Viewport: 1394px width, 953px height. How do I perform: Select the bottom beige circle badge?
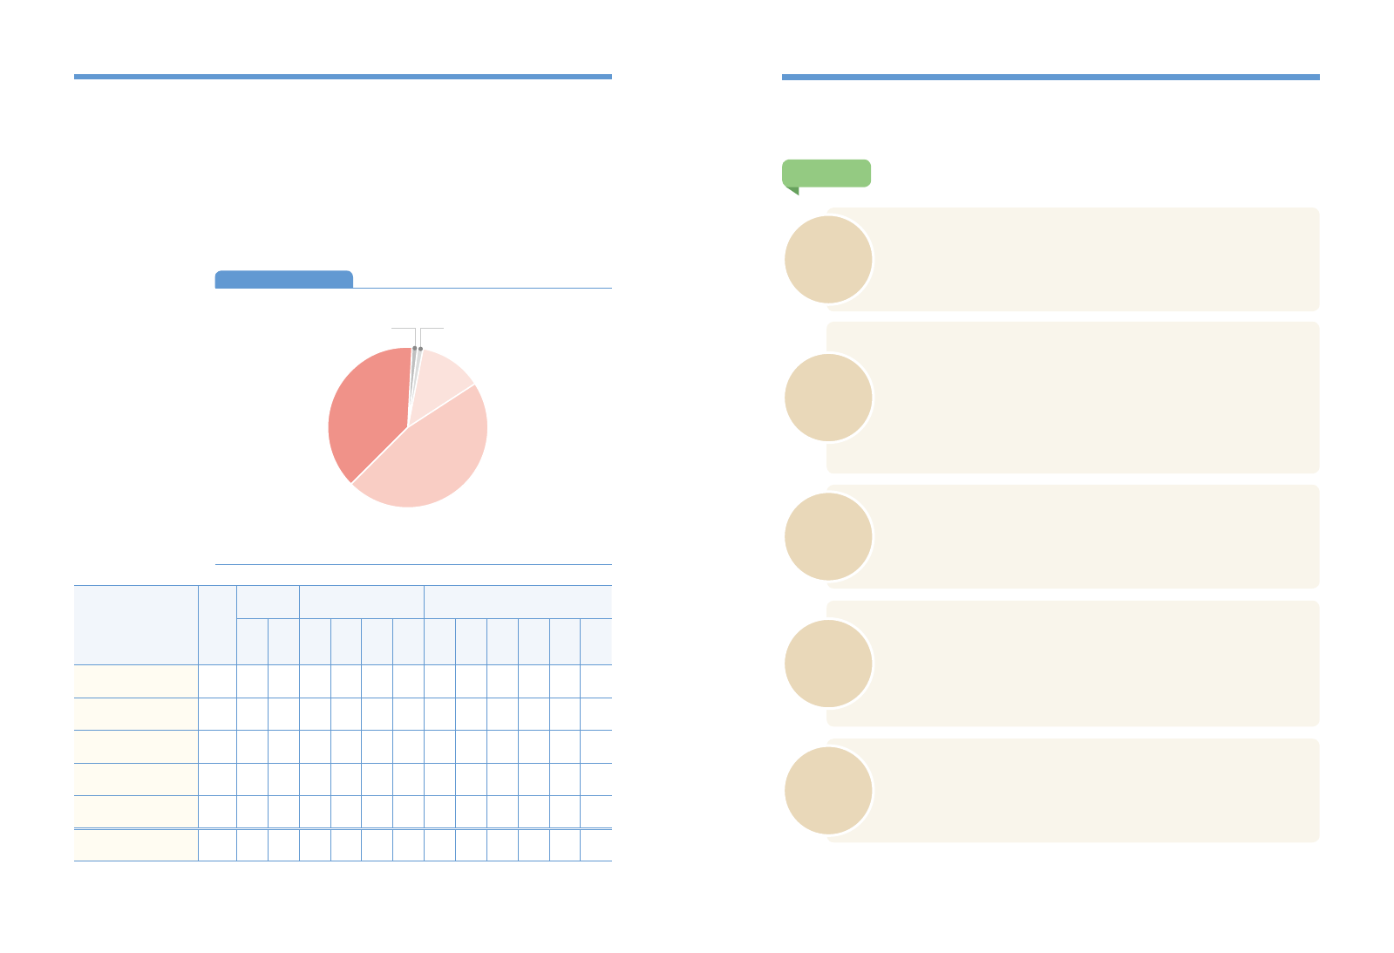828,791
